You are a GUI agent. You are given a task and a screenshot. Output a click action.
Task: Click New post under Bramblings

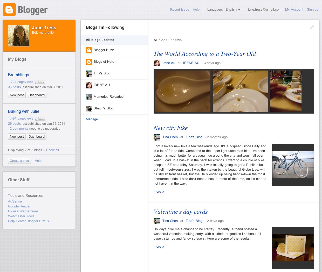17,95
